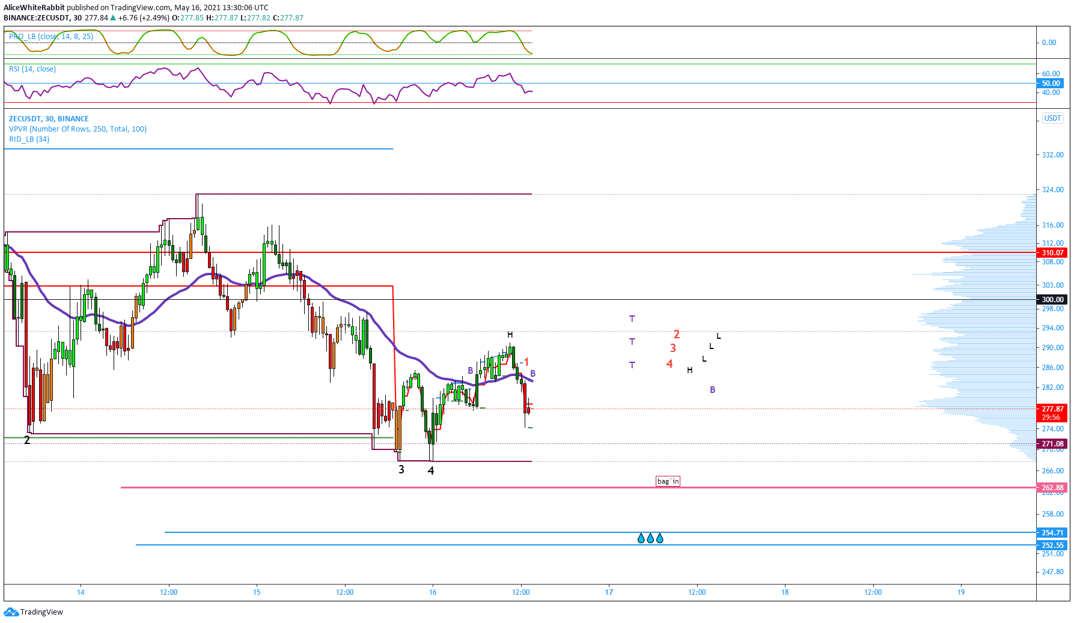Click the red number 4 annotation

(x=670, y=363)
